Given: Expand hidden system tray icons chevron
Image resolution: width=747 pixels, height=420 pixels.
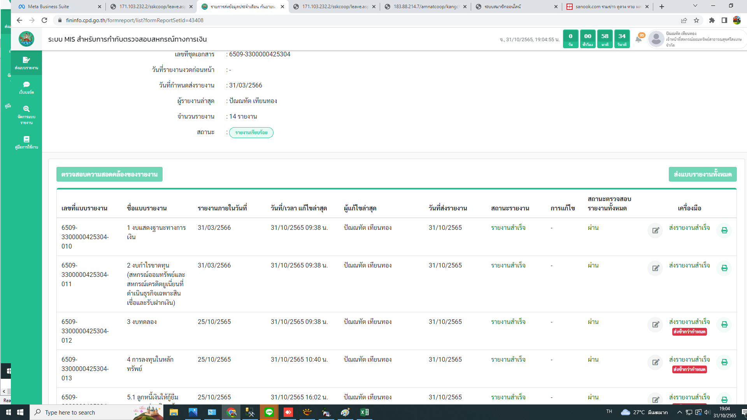Looking at the screenshot, I should [x=679, y=412].
